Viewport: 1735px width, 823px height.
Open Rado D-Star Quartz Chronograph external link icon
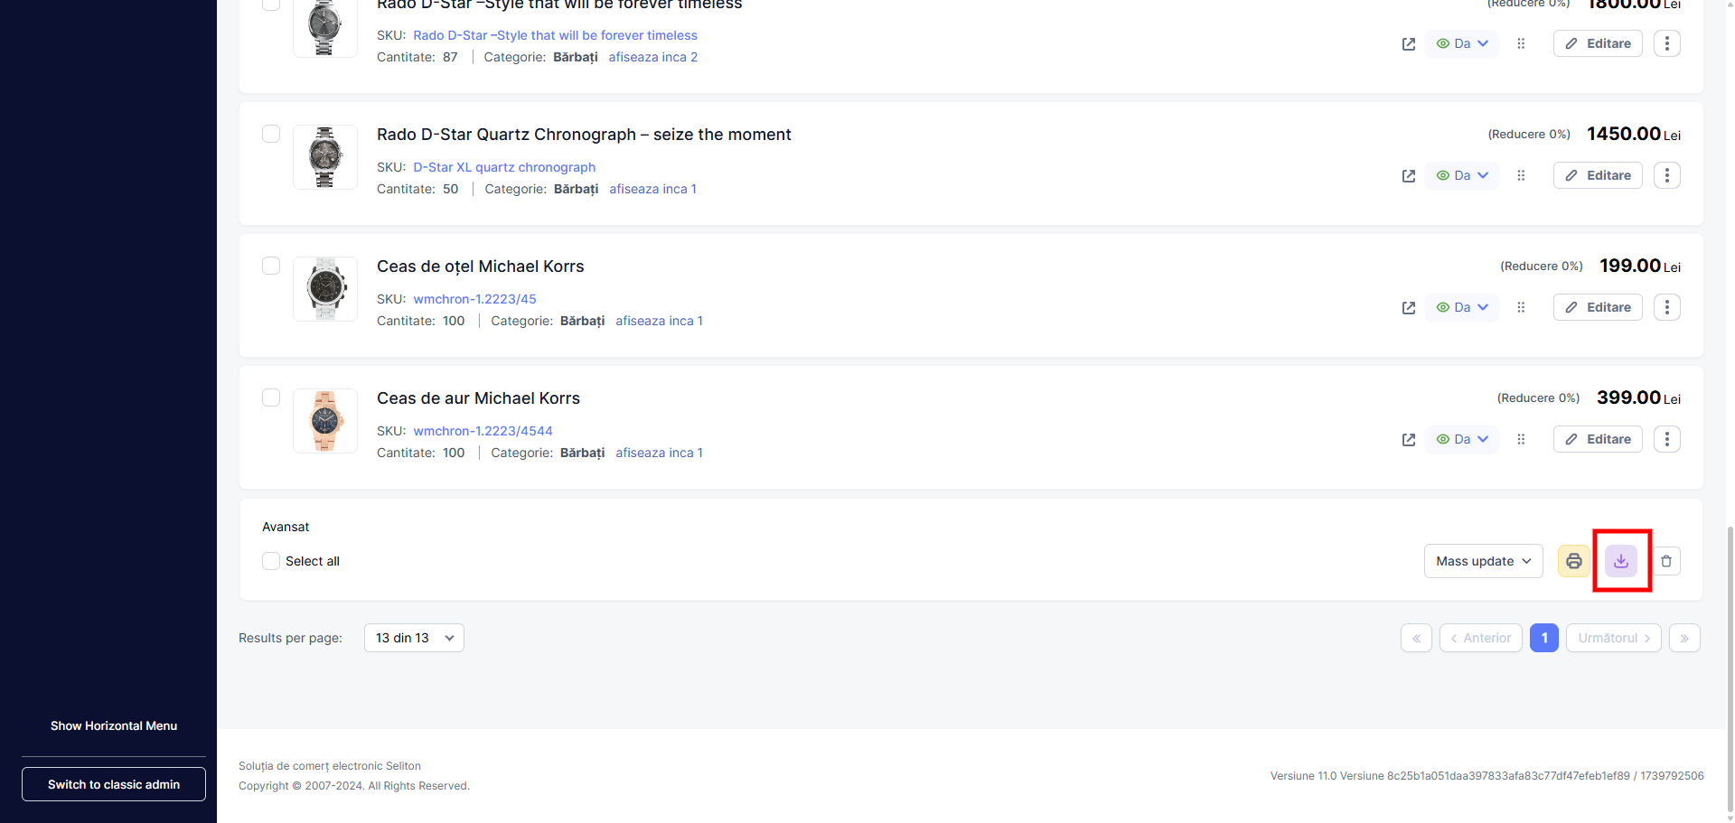tap(1409, 176)
